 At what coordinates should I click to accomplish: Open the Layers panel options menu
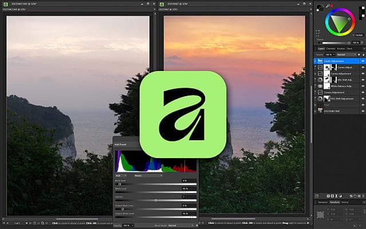coord(364,49)
